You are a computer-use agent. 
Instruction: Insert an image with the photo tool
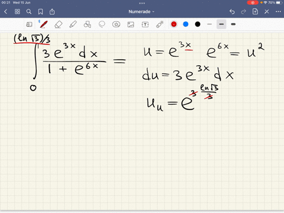(x=131, y=24)
